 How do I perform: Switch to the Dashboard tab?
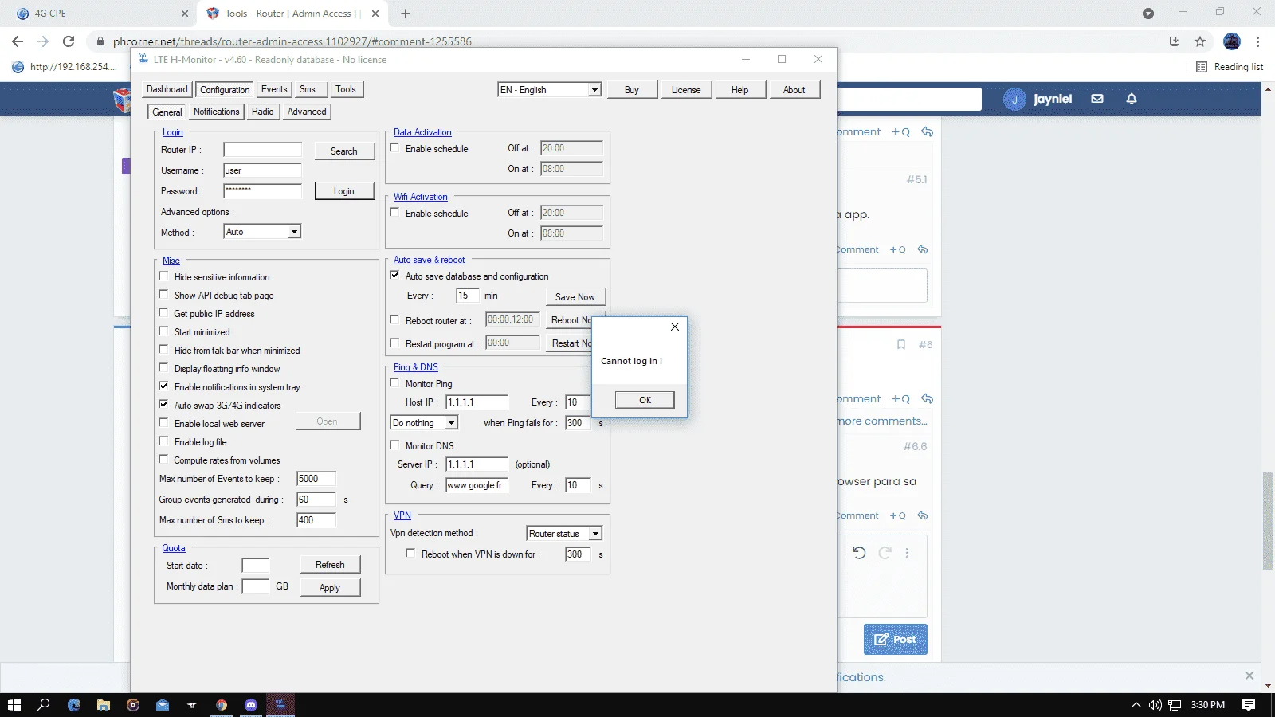coord(167,89)
